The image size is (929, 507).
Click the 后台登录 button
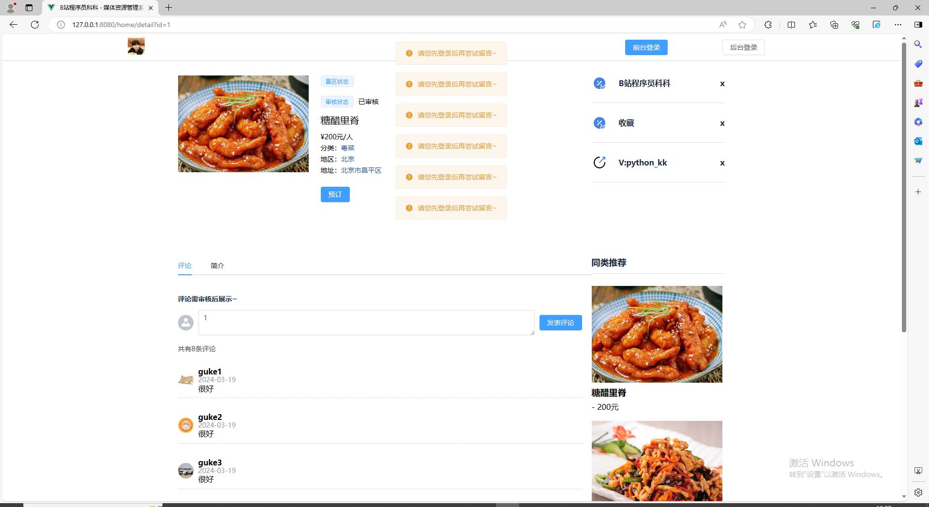tap(744, 47)
